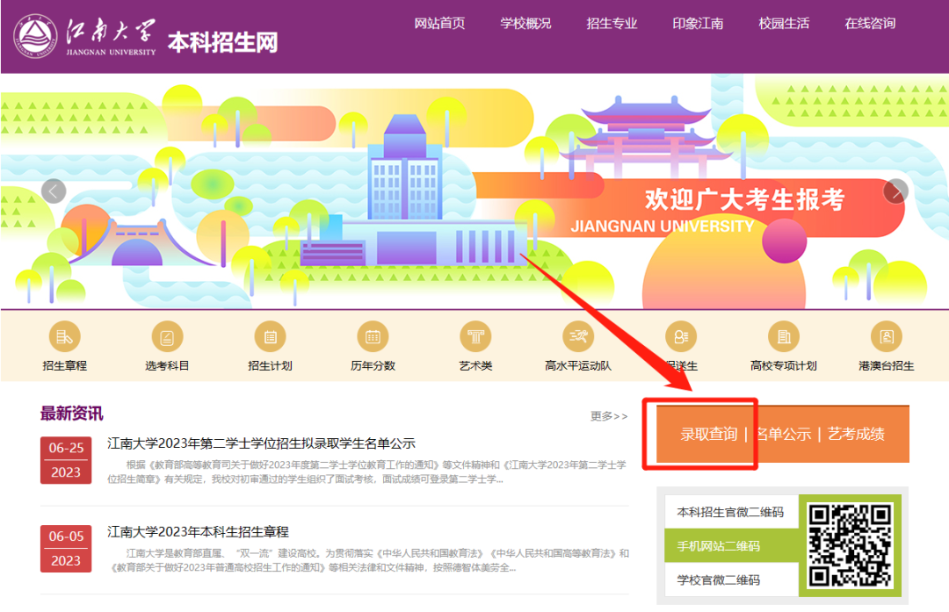
Task: Select 学校官微二维码 tab
Action: [731, 580]
